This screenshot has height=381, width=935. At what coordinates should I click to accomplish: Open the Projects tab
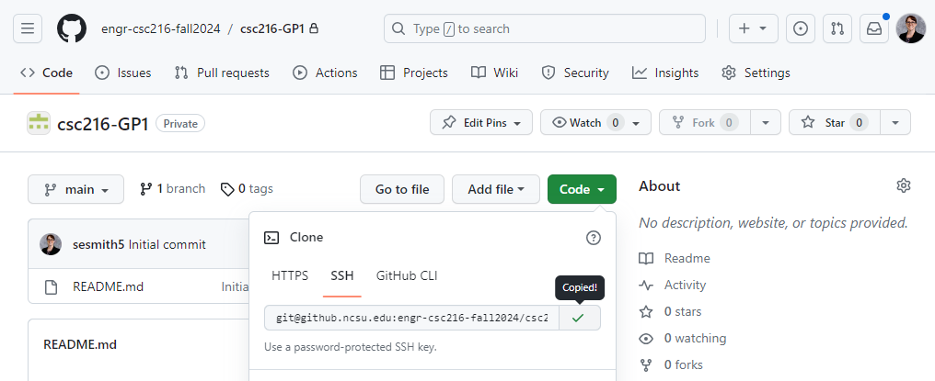[x=414, y=73]
